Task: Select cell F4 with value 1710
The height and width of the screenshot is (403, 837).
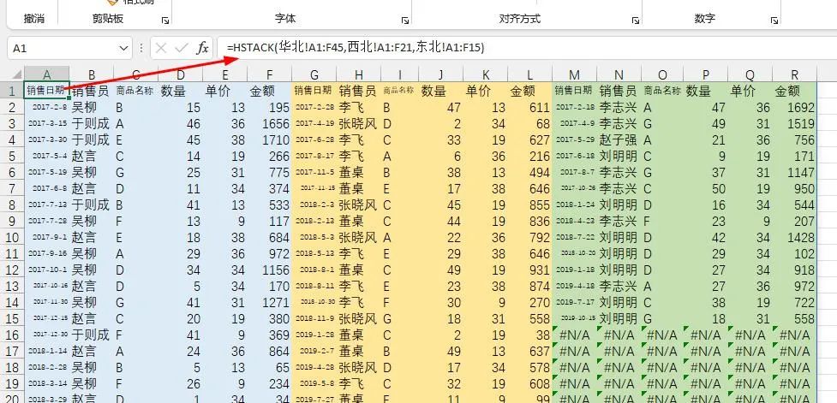Action: coord(270,139)
